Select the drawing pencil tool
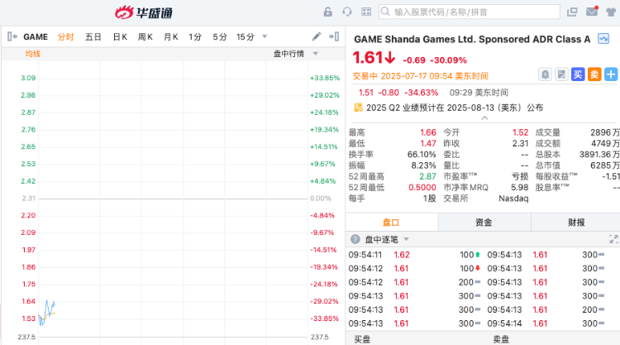 point(317,36)
